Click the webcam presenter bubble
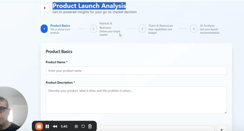The height and width of the screenshot is (131, 244). click(x=14, y=109)
